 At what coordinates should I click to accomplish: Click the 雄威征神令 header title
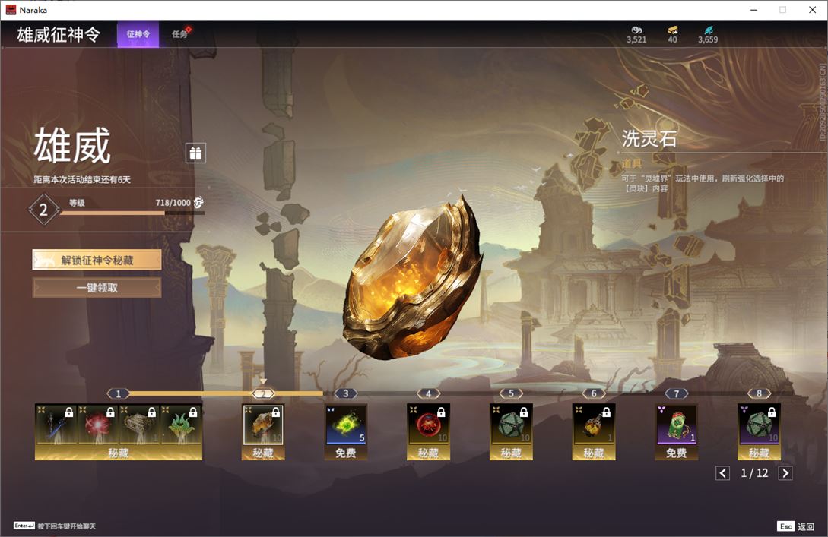tap(59, 34)
